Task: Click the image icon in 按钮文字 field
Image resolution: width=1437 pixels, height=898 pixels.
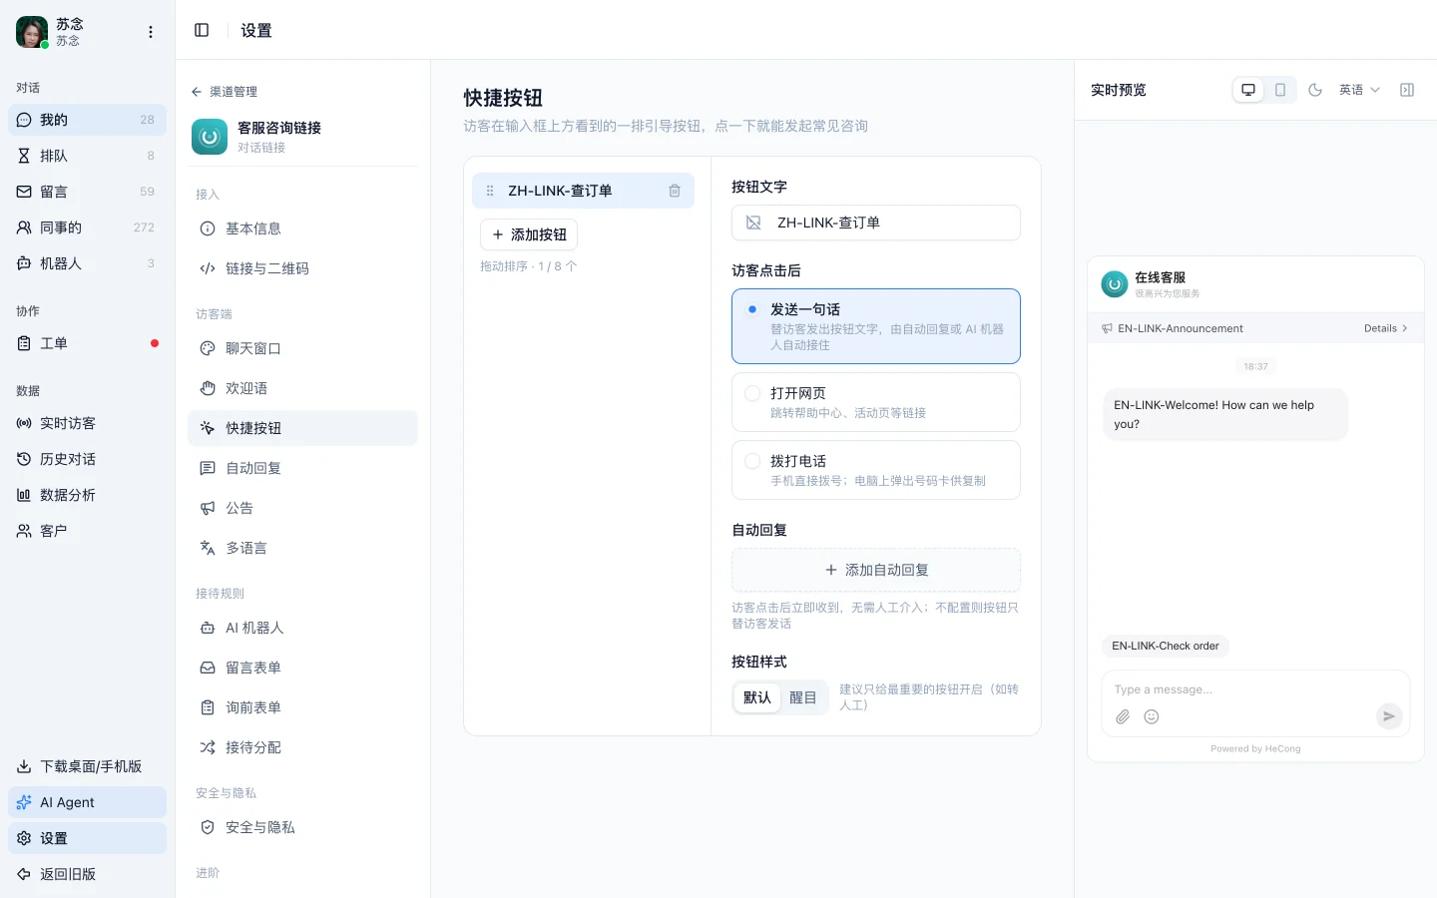Action: tap(753, 223)
